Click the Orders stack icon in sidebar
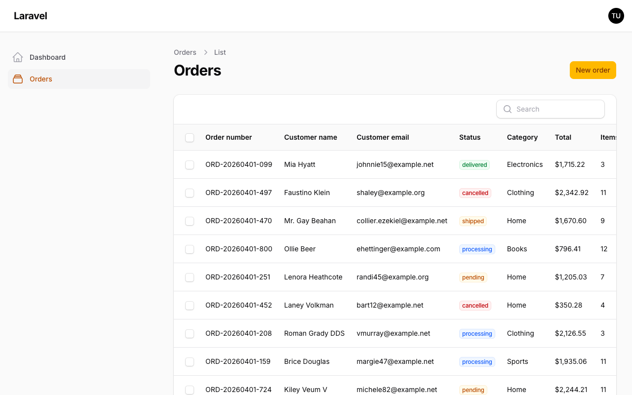Screen dimensions: 632x395 18,79
